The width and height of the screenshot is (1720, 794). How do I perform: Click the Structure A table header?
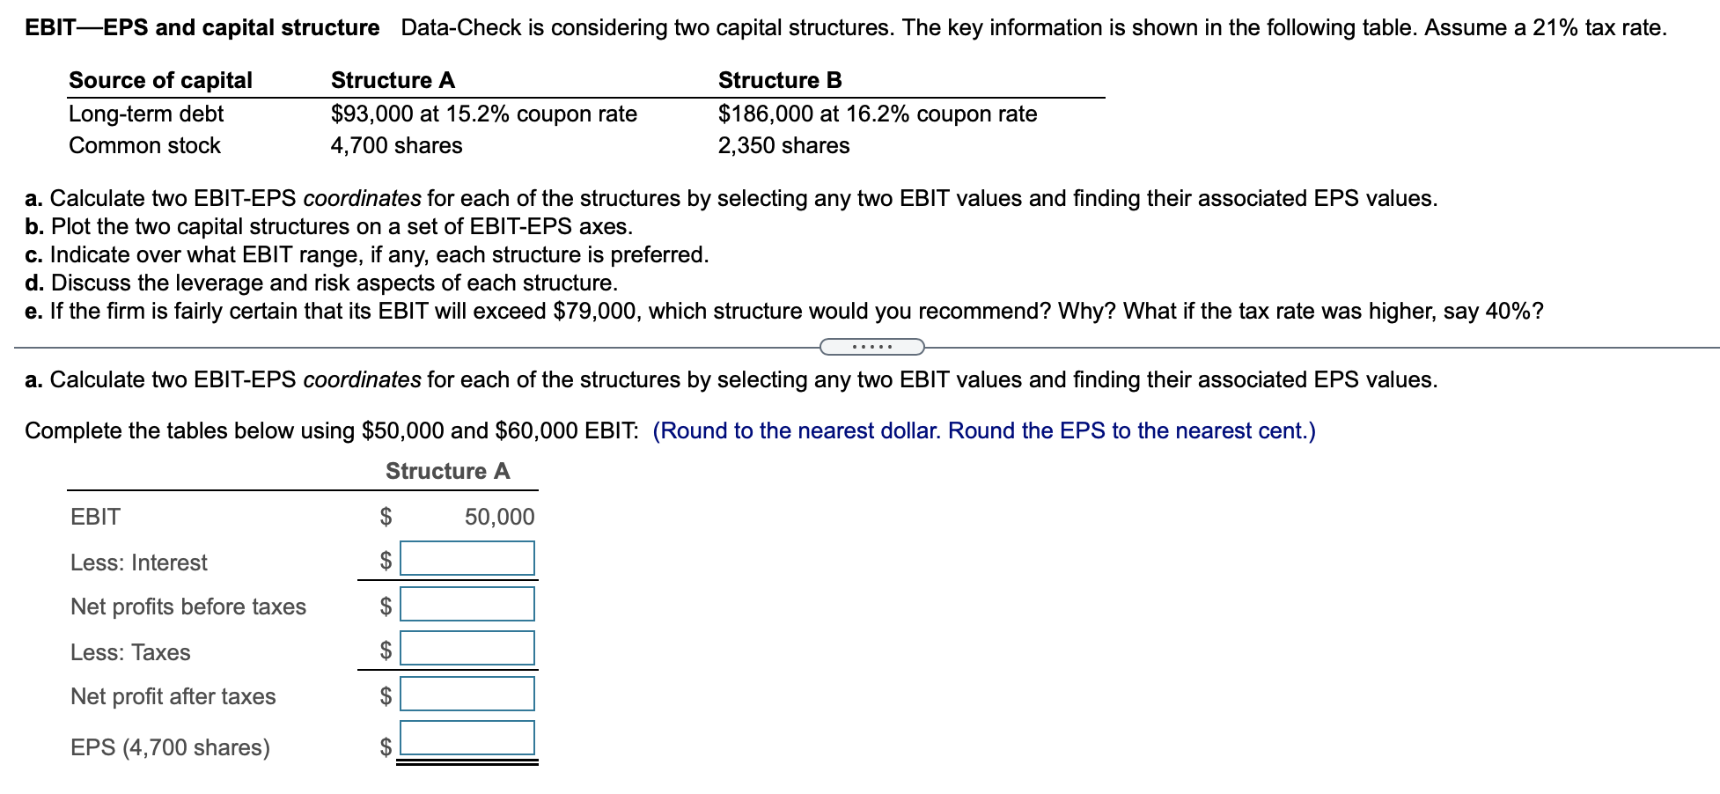tap(445, 471)
